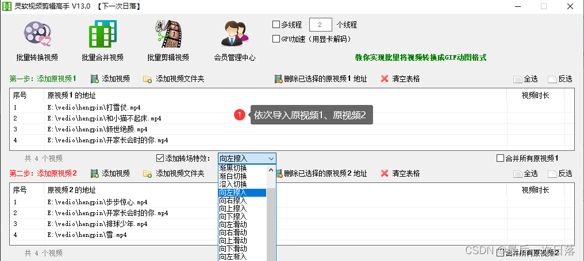Click green link 教你实现批量将视频转换成GIF动图格式
Image resolution: width=584 pixels, height=261 pixels.
421,57
